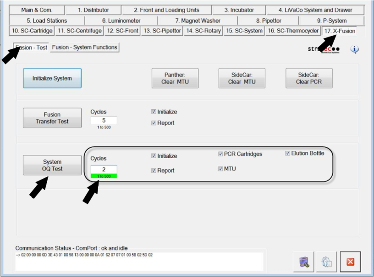Click the blue info bubble icon
This screenshot has width=374, height=277.
coord(354,49)
